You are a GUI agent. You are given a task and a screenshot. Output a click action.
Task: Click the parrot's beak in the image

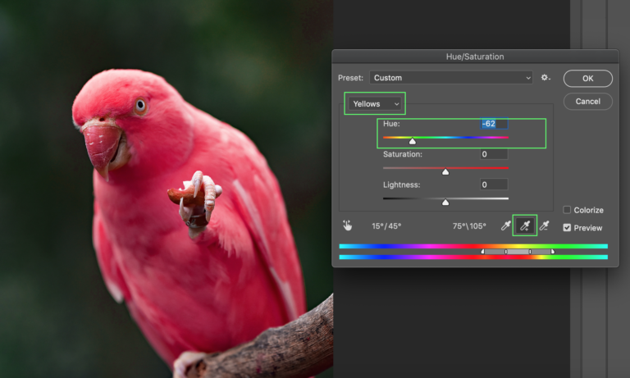point(102,148)
